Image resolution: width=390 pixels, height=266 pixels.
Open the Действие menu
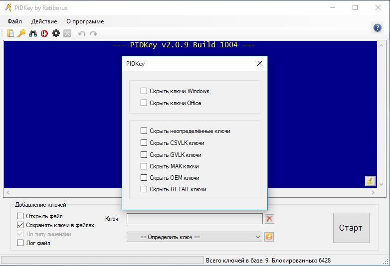[44, 21]
